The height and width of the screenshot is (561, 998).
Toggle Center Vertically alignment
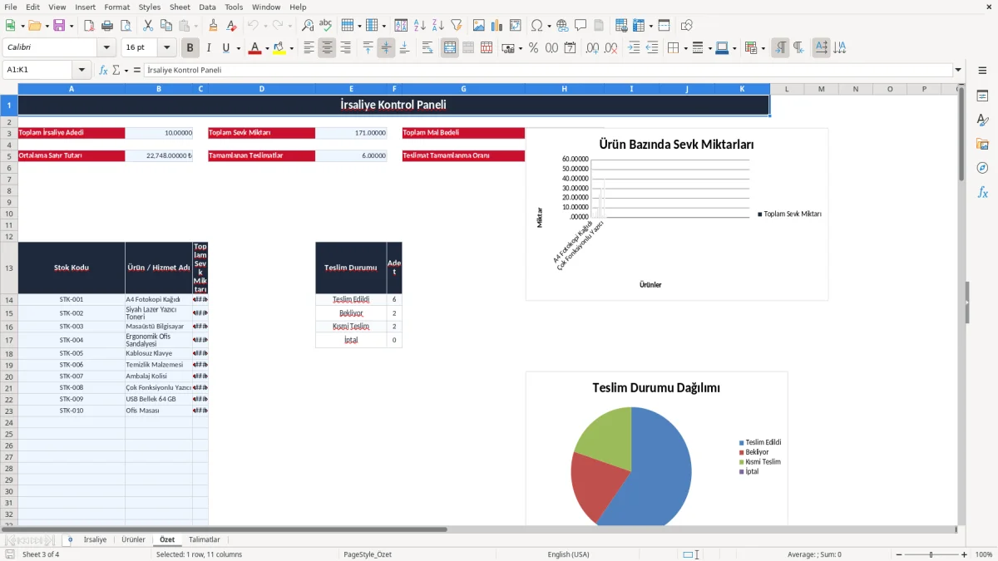[x=386, y=48]
